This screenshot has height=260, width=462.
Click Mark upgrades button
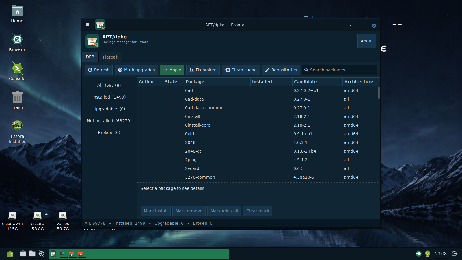(136, 70)
